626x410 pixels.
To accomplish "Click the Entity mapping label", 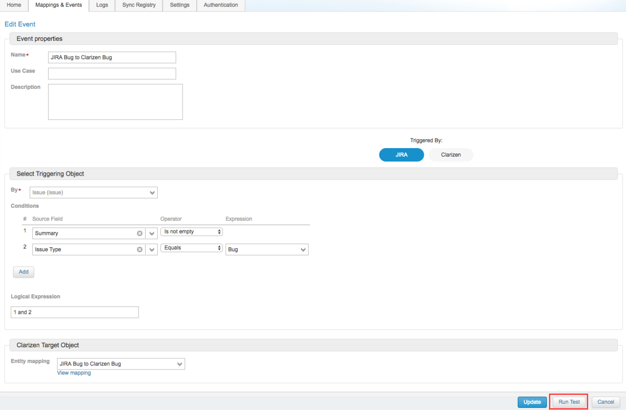I will [30, 361].
